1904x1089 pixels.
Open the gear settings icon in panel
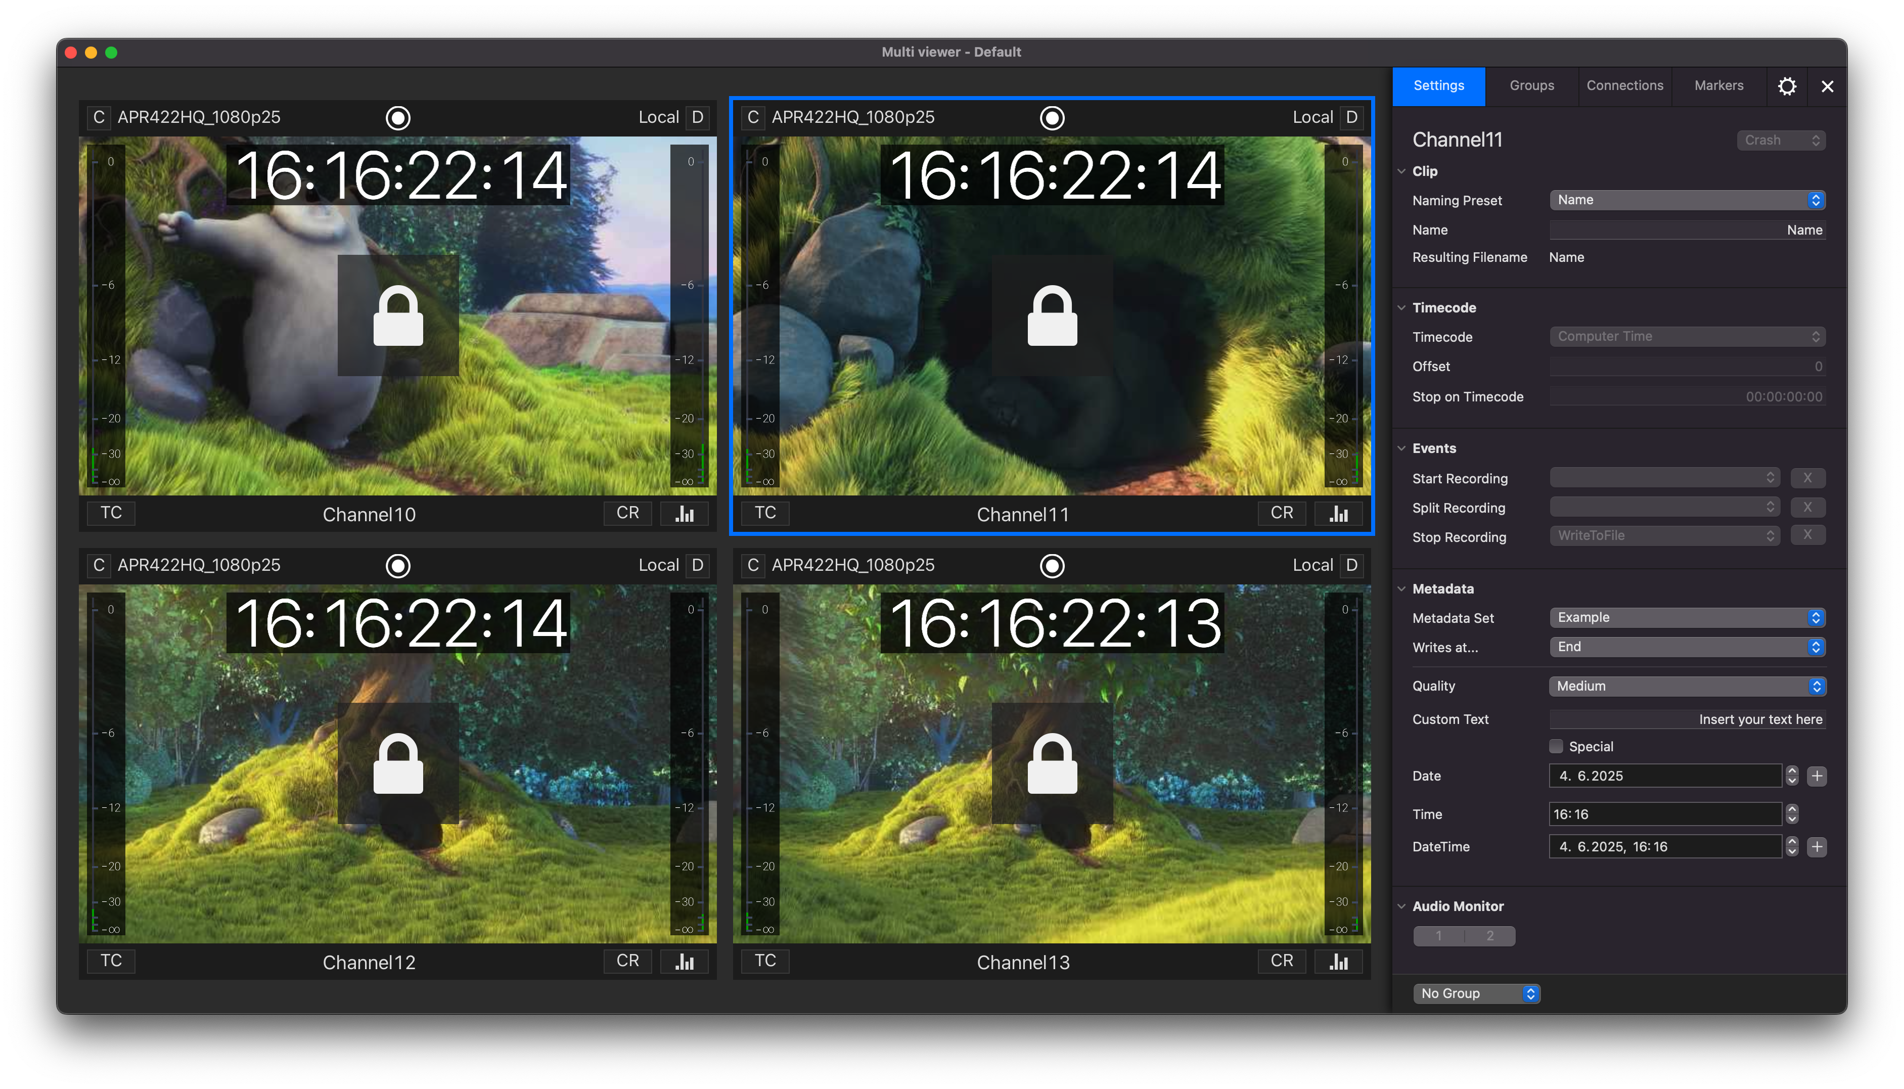[1787, 86]
